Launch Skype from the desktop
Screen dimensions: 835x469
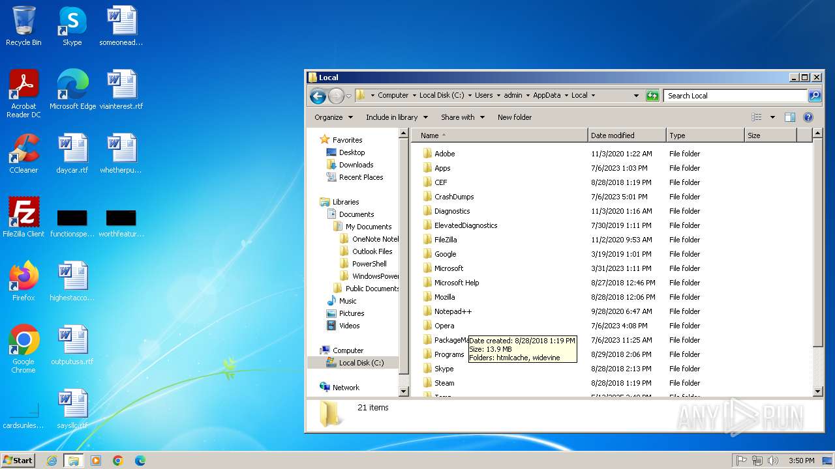click(72, 26)
